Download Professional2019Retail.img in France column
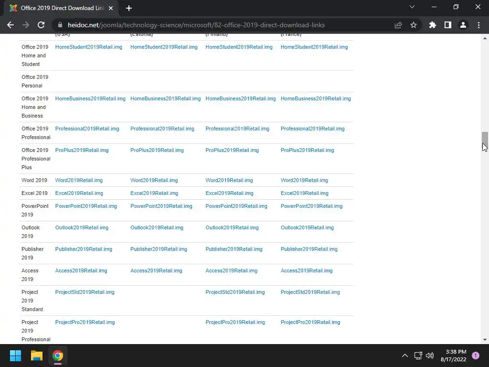Screen dimensions: 489x367 pos(312,129)
